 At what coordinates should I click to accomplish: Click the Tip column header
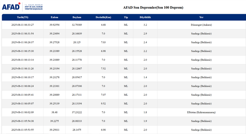click(x=126, y=17)
